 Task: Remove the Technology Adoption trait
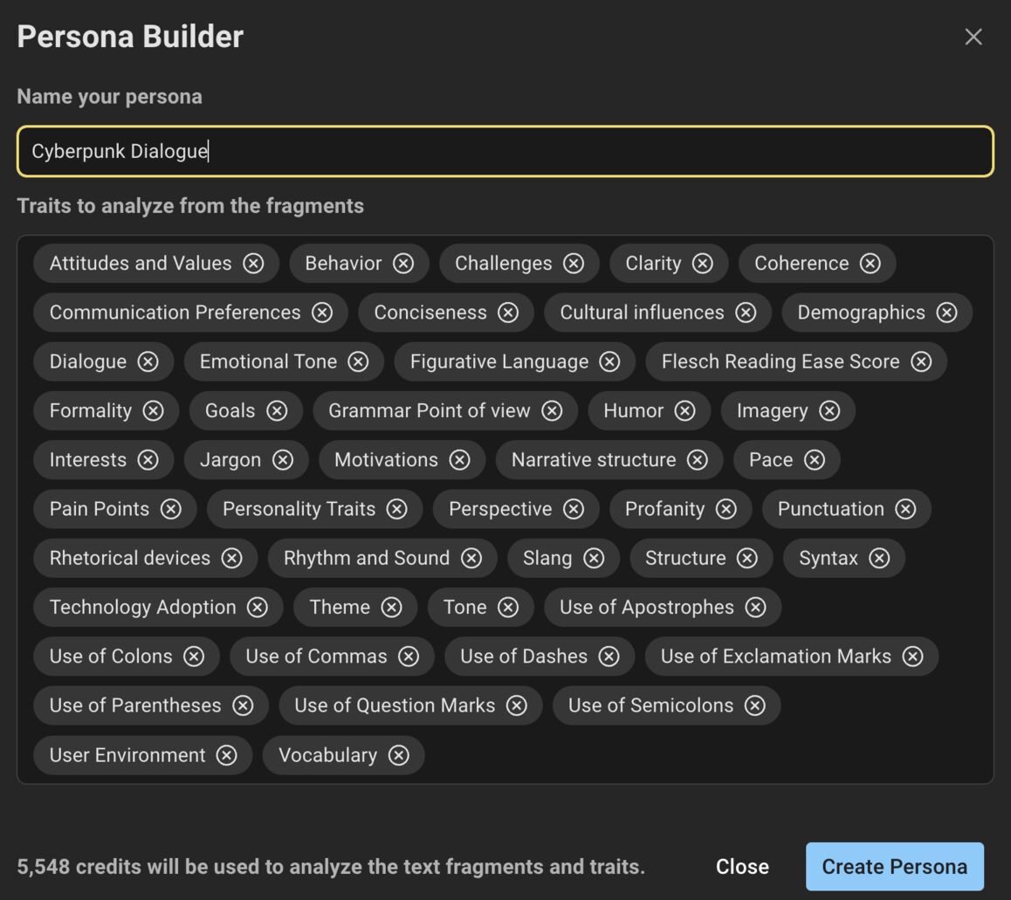click(x=258, y=607)
